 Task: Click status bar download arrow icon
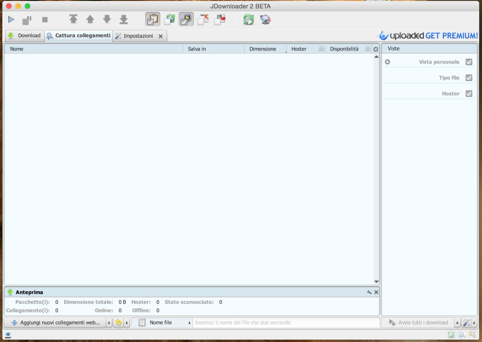pyautogui.click(x=8, y=334)
